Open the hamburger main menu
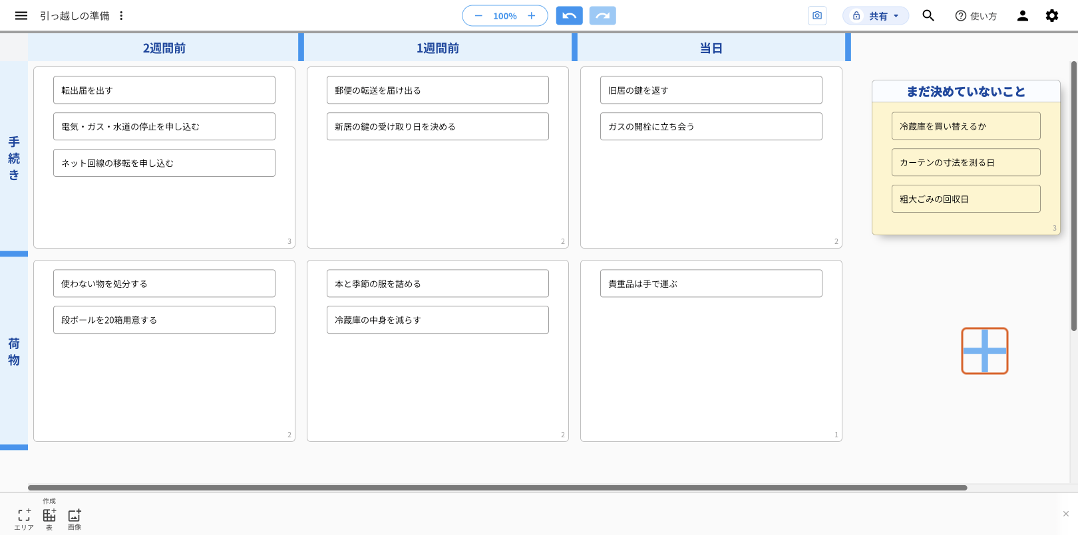The width and height of the screenshot is (1078, 535). (x=21, y=15)
